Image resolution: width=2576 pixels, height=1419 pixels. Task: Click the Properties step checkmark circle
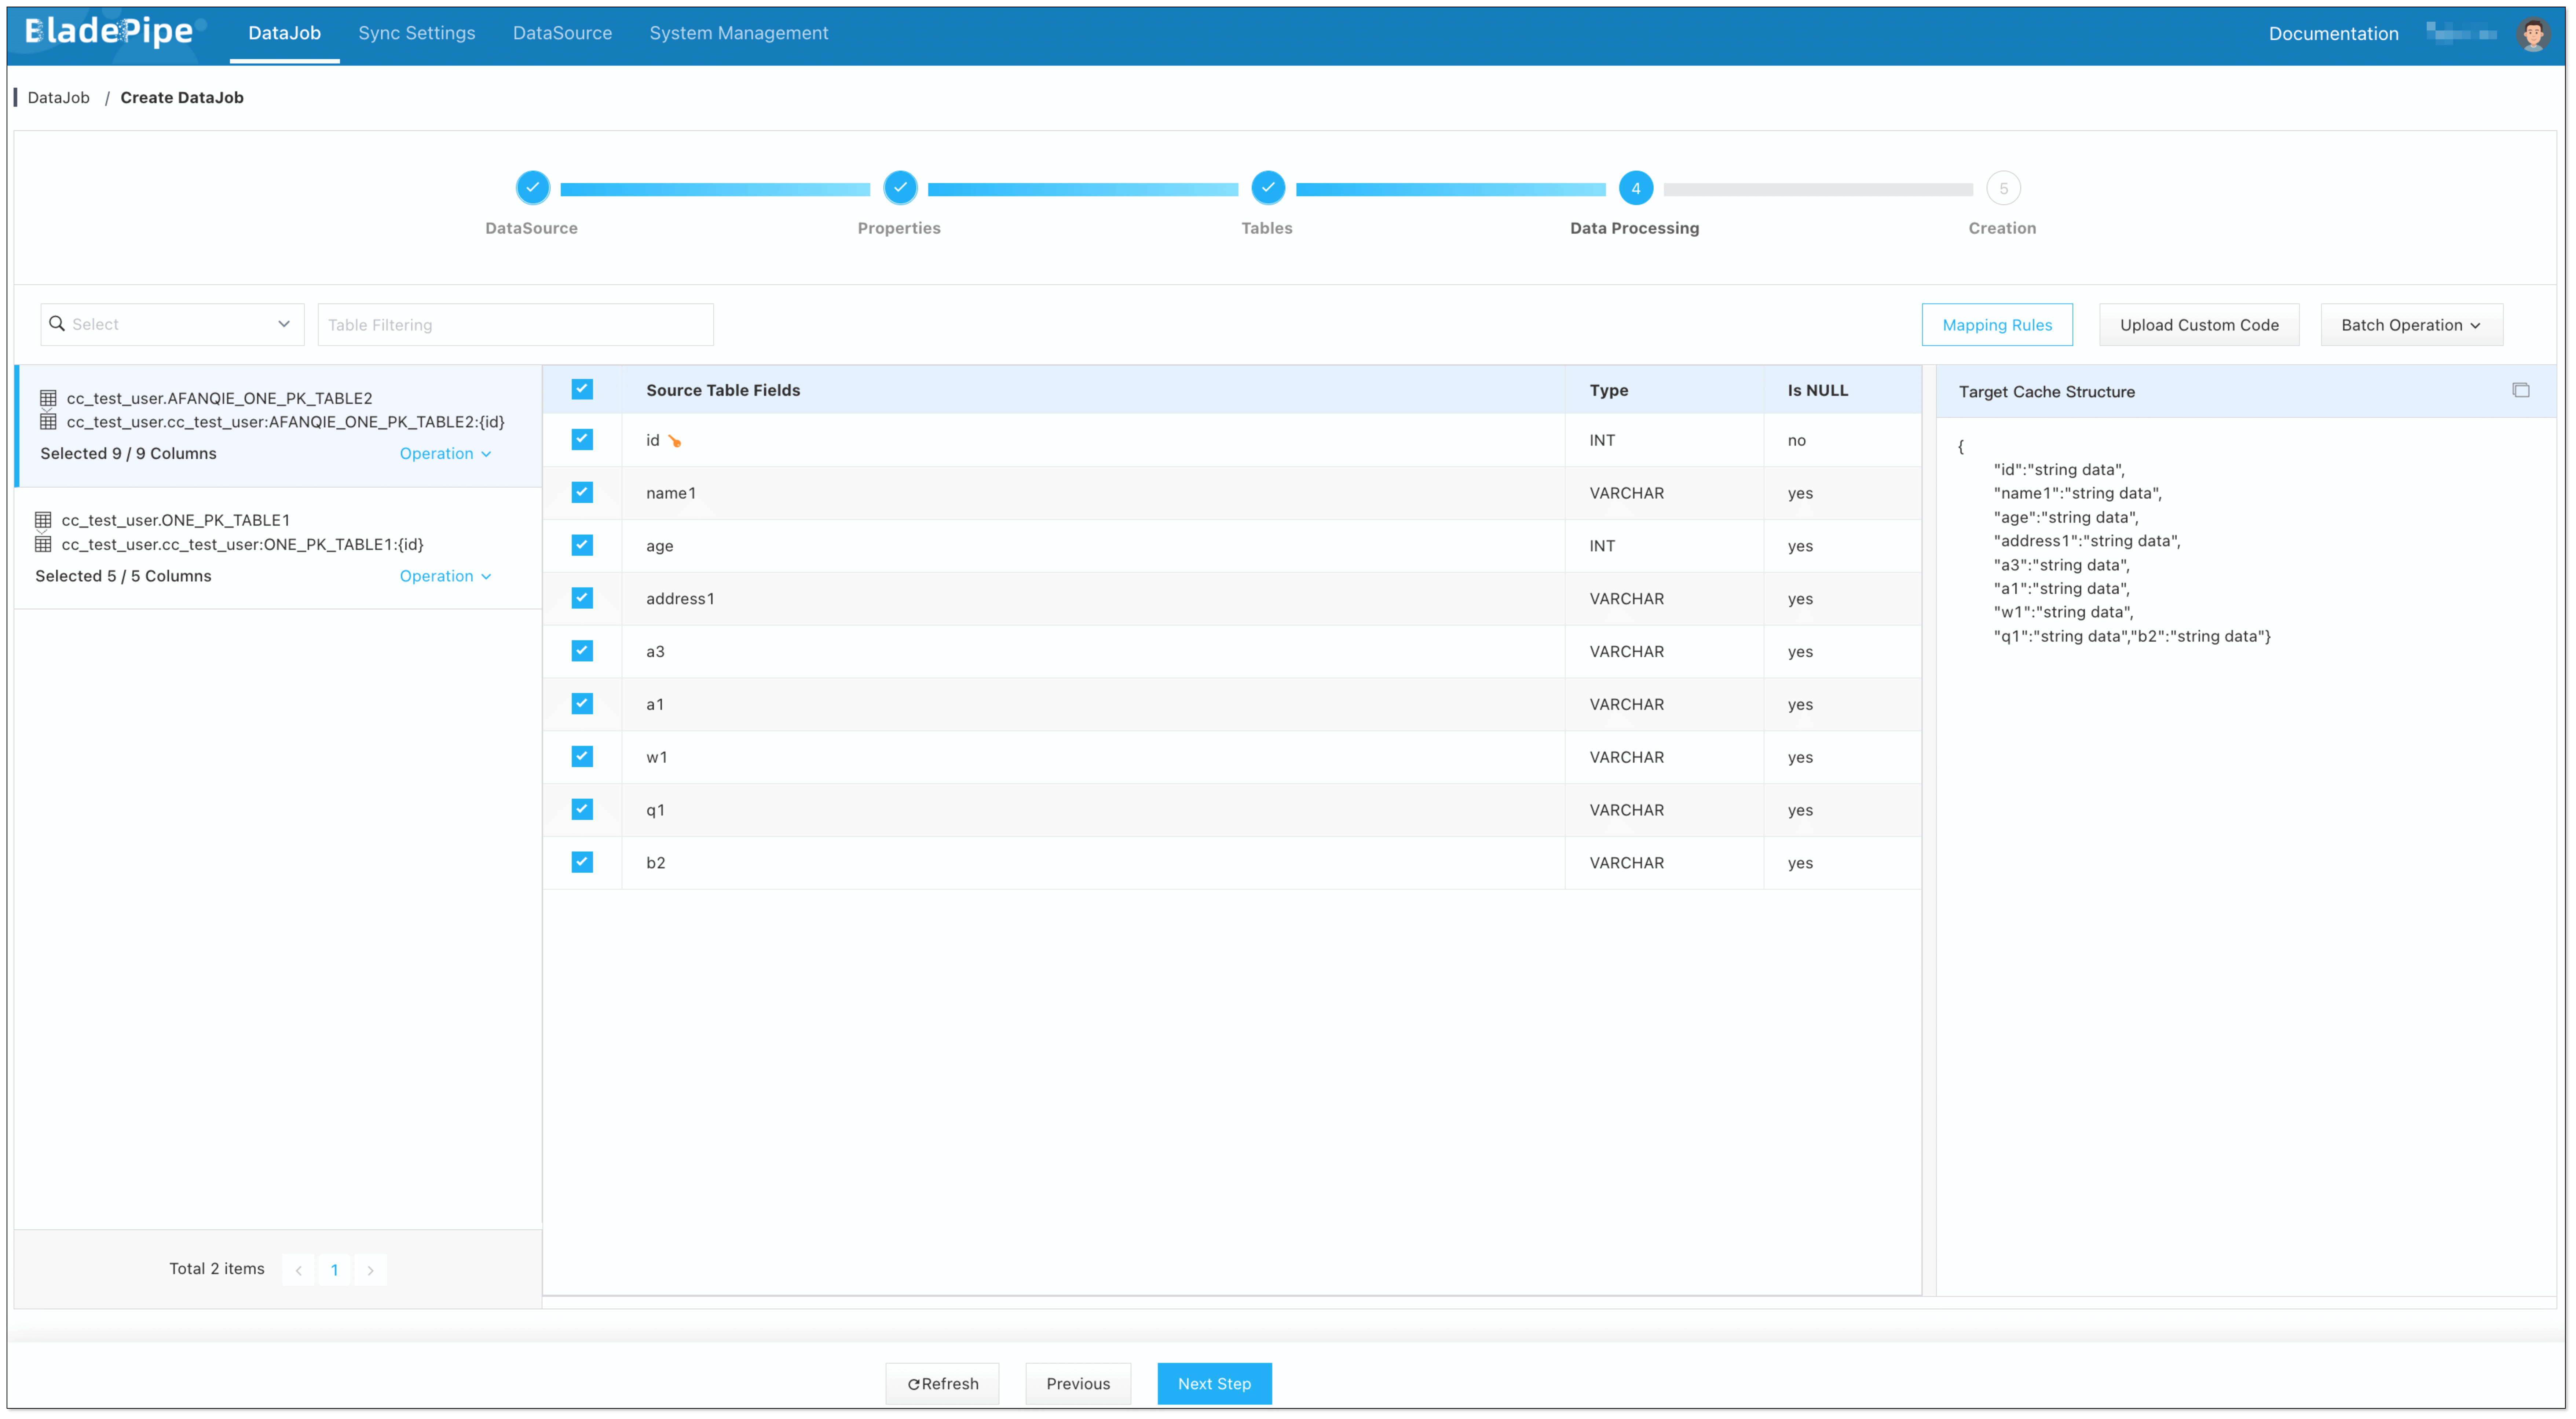tap(900, 188)
